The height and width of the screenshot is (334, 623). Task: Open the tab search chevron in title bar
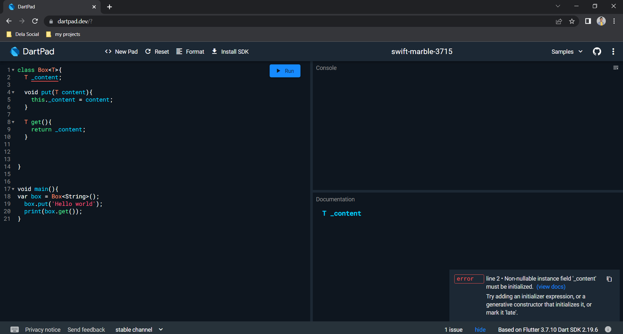click(x=558, y=6)
